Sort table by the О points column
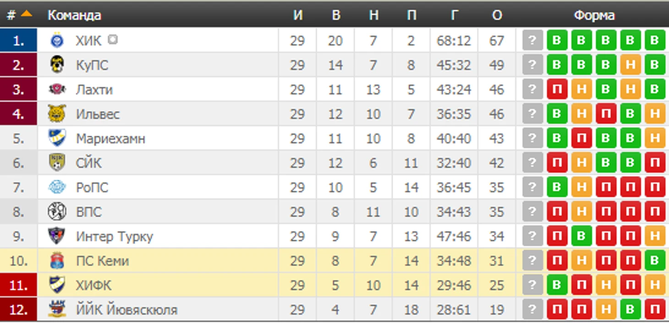This screenshot has height=324, width=669. [x=497, y=15]
